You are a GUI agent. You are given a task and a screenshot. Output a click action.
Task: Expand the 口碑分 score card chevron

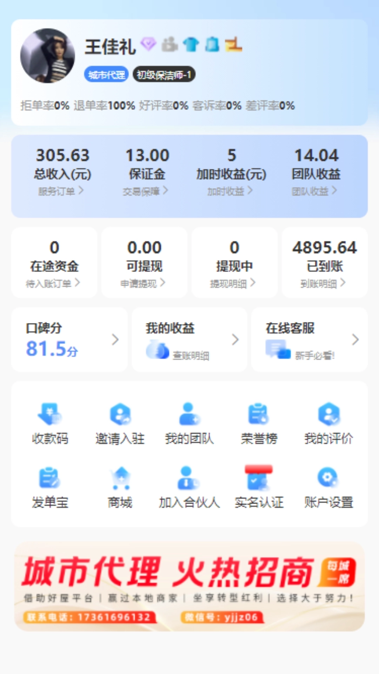click(115, 339)
